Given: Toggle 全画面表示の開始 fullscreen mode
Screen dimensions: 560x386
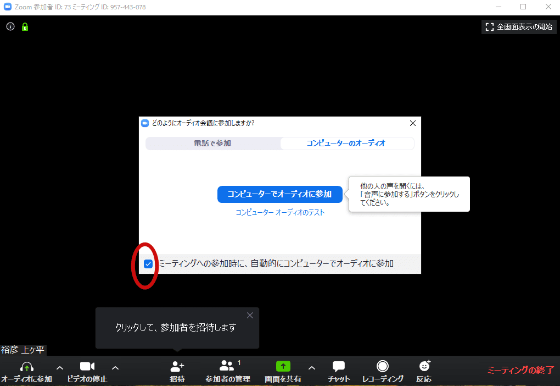Looking at the screenshot, I should [x=518, y=26].
